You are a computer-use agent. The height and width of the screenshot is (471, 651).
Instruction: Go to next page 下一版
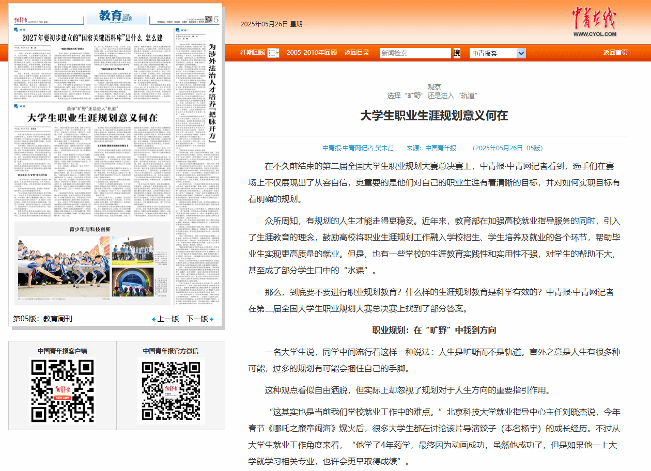[197, 319]
